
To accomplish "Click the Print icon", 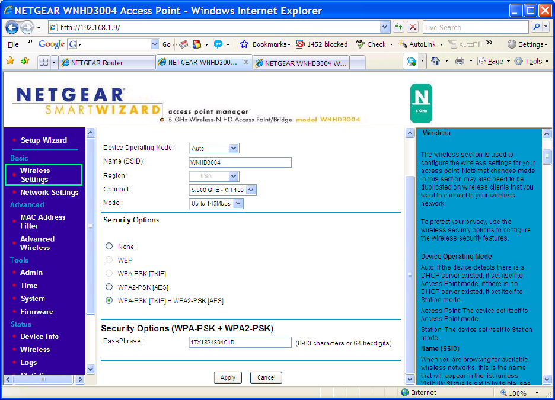I will click(460, 61).
